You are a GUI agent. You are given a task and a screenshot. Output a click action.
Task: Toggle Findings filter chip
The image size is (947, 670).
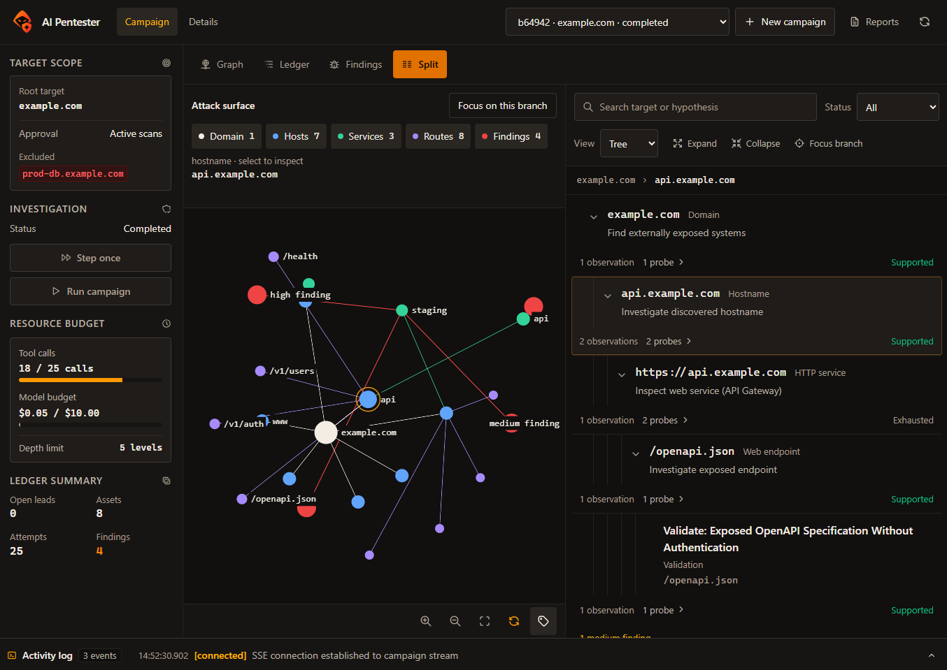point(511,136)
